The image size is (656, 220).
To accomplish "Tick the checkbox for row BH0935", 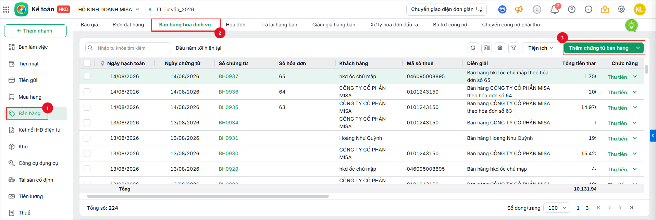I will point(87,107).
